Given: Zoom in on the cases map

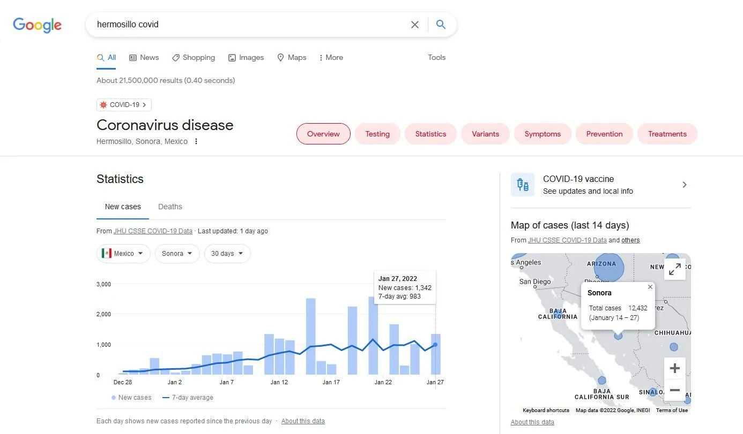Looking at the screenshot, I should [675, 368].
